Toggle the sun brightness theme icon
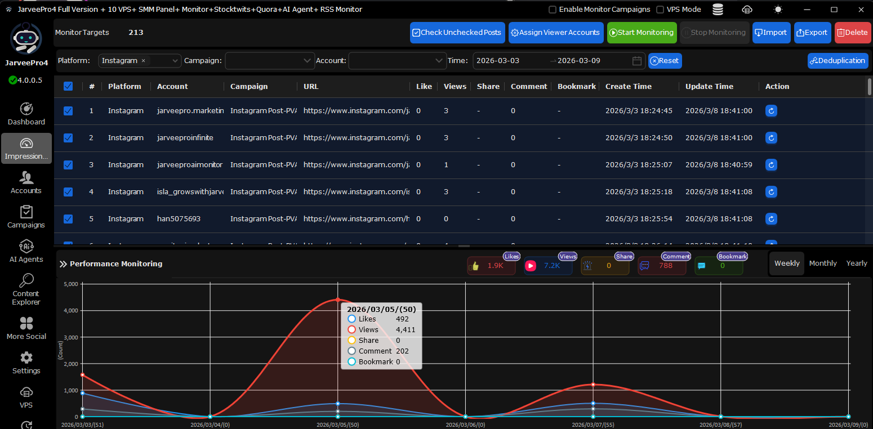This screenshot has width=873, height=429. tap(778, 10)
